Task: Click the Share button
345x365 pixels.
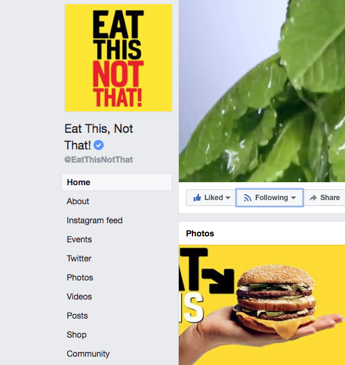Action: click(325, 198)
